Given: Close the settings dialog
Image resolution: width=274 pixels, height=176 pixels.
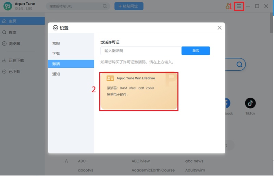Looking at the screenshot, I should 220,28.
